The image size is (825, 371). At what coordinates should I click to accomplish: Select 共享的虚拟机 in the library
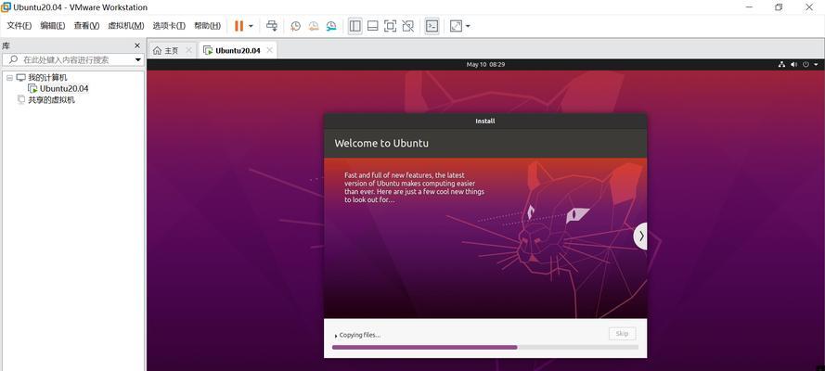pyautogui.click(x=51, y=100)
